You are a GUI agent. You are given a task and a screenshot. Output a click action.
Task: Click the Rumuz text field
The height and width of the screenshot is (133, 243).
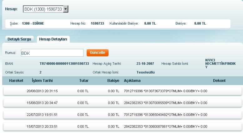(52, 53)
